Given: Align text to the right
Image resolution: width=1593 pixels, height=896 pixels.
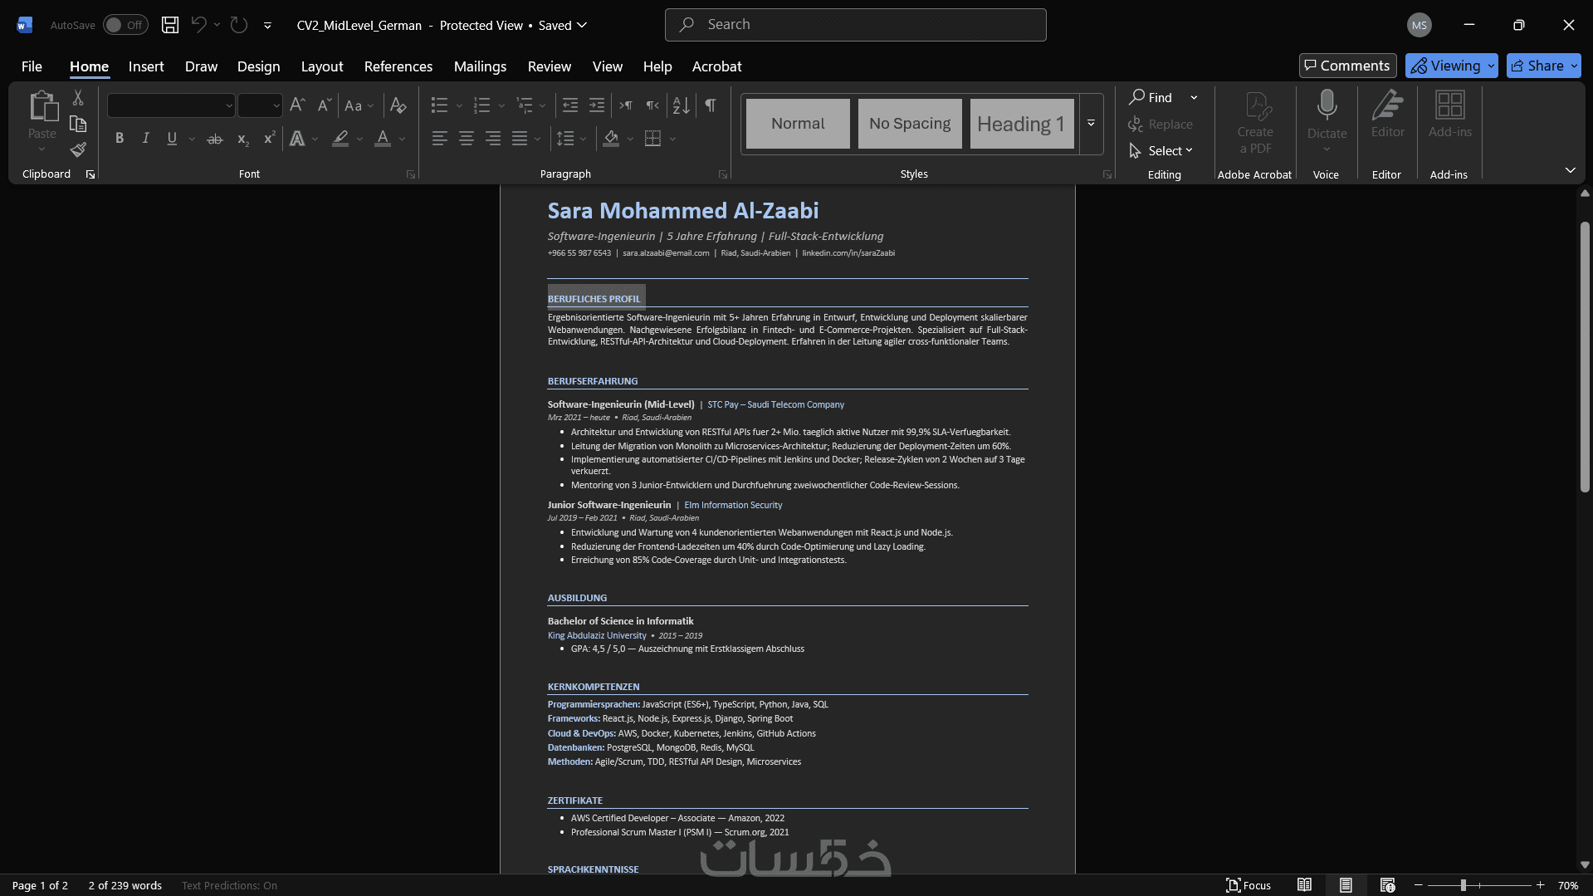Looking at the screenshot, I should [x=493, y=139].
